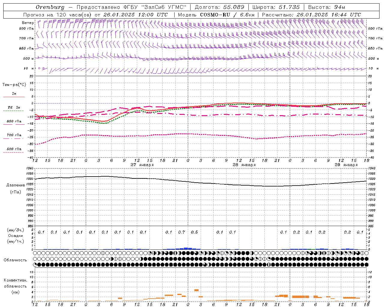This screenshot has height=307, width=384.
Task: Select the Модель COSMO-RU / 6.6км label
Action: click(216, 15)
